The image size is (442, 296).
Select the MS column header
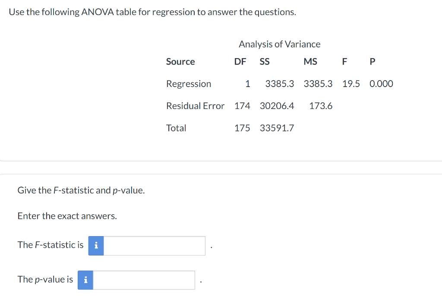(310, 62)
